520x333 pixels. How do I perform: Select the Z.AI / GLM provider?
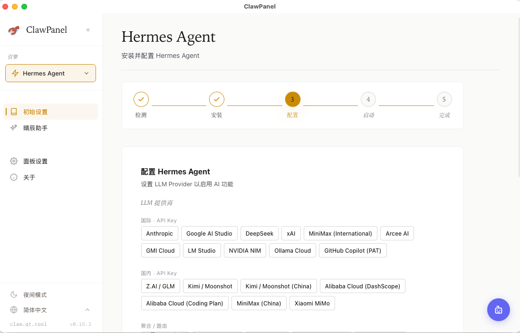(161, 286)
